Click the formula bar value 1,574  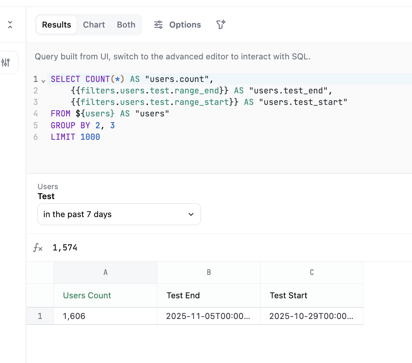[x=65, y=248]
